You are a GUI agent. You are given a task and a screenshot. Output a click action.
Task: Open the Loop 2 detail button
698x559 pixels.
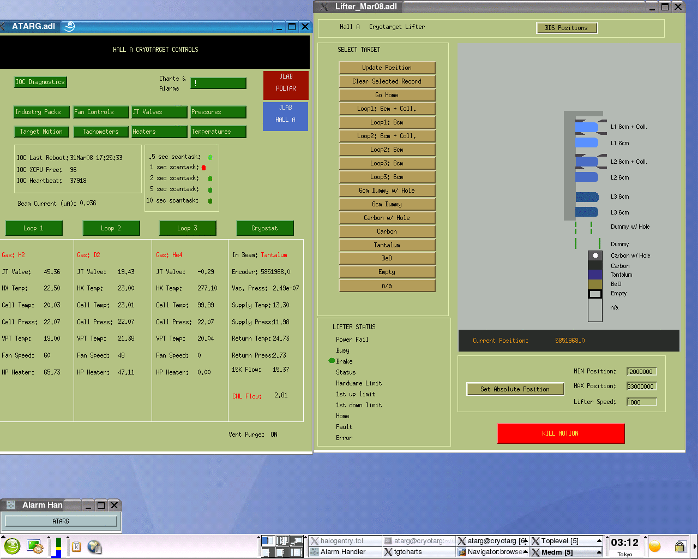pyautogui.click(x=111, y=228)
